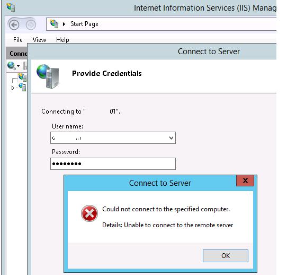
Task: Open the Help menu
Action: tap(62, 40)
